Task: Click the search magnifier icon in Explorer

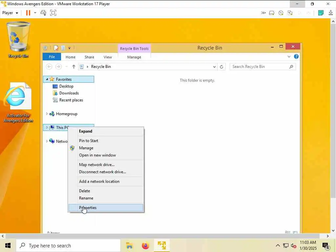Action: tap(291, 67)
